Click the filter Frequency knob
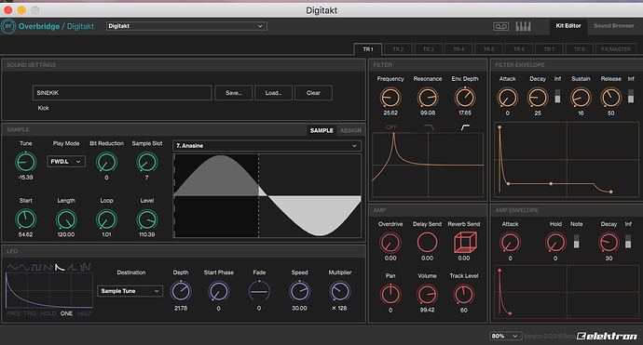 coord(390,98)
